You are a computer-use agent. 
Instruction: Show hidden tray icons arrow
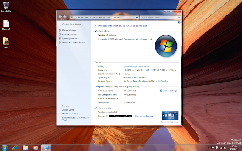click(209, 148)
